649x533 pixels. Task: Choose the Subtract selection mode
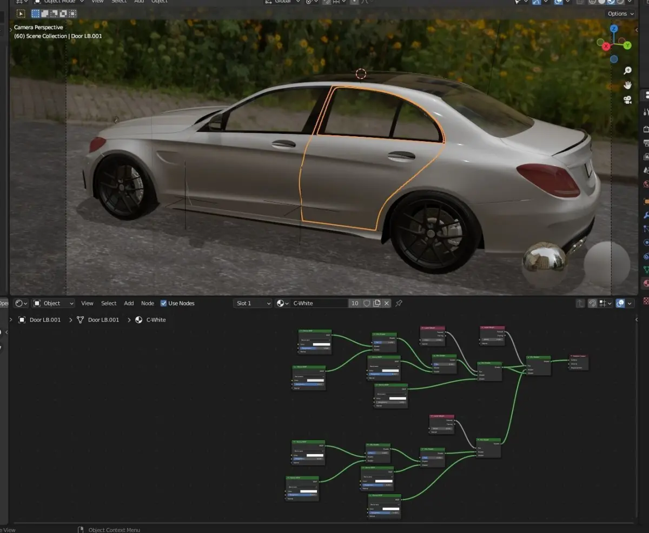(54, 14)
